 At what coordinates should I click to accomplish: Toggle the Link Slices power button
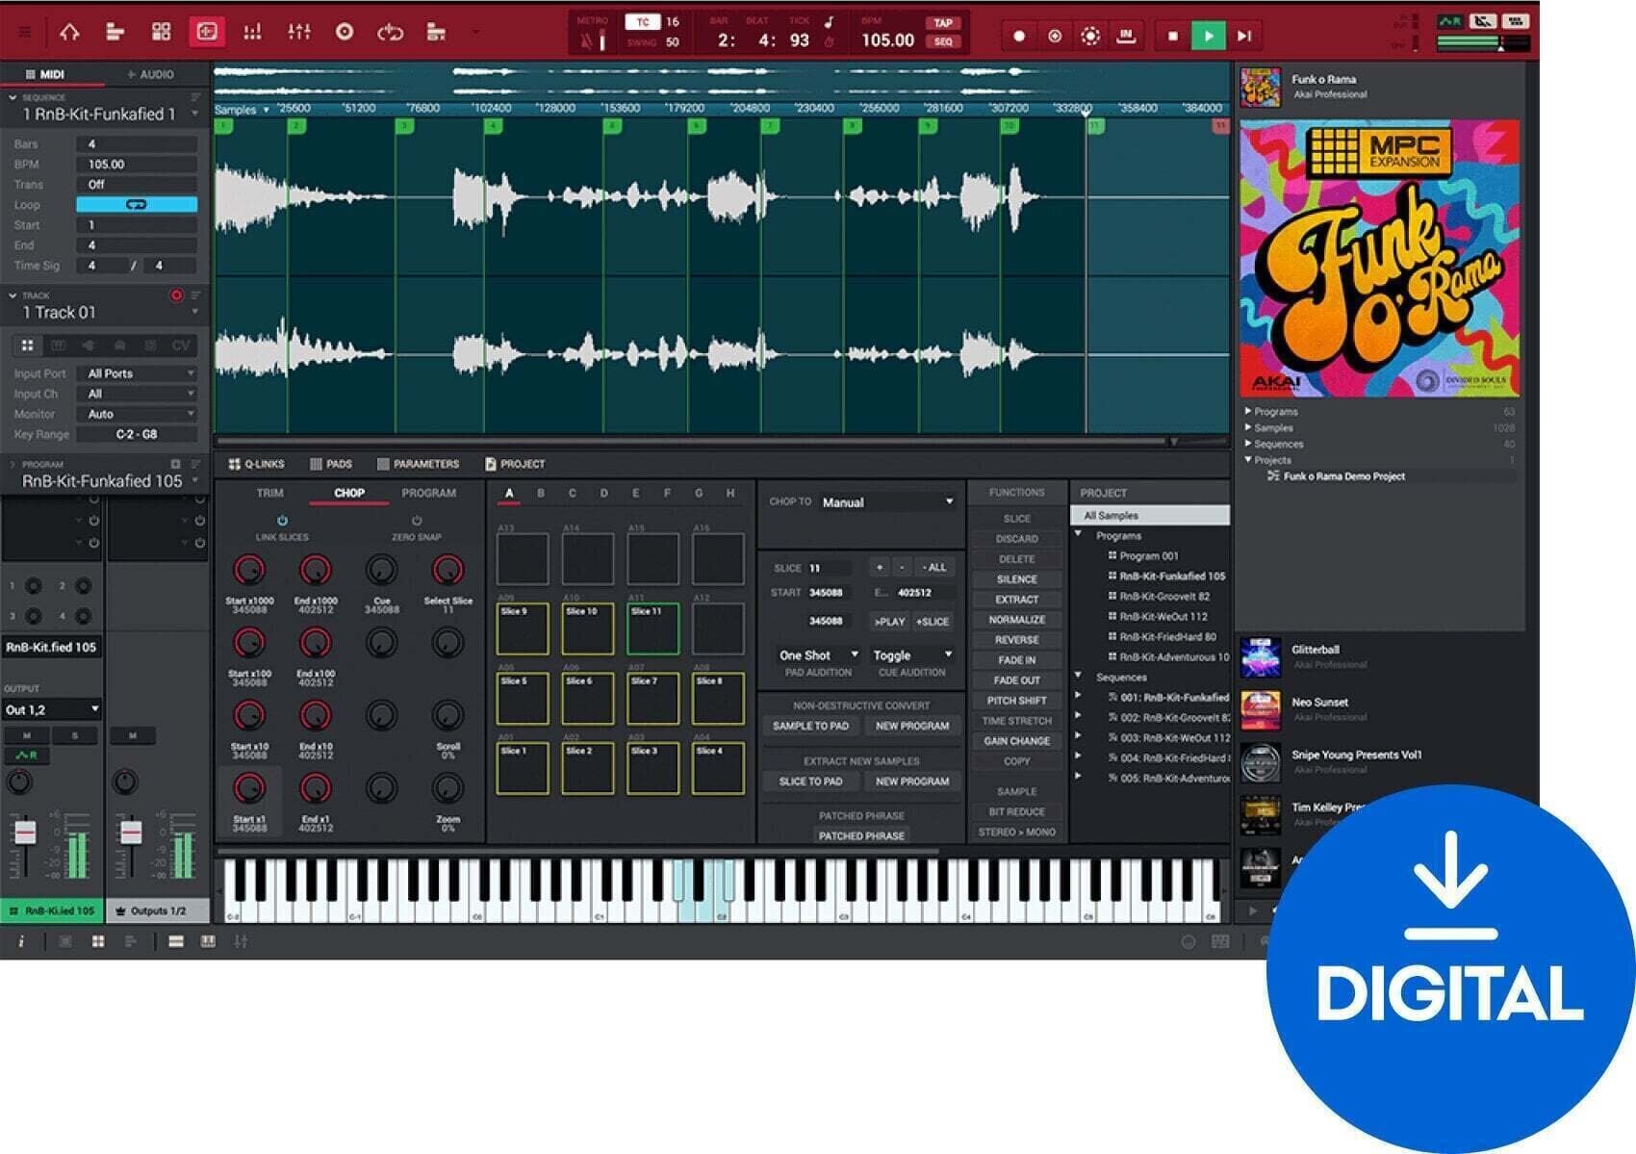(x=282, y=521)
